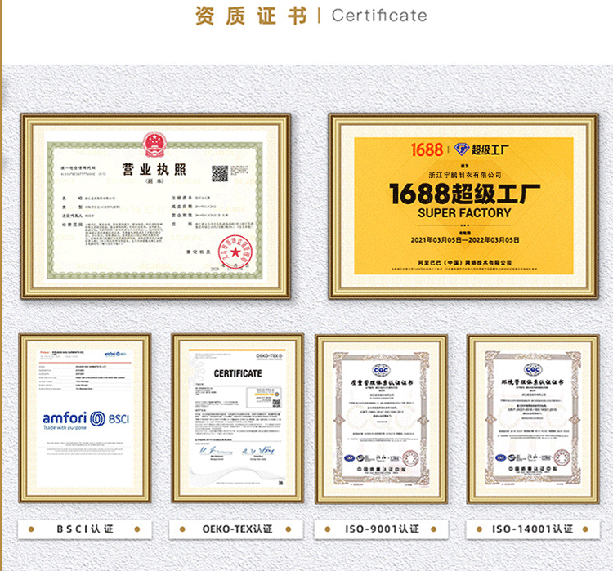613x571 pixels.
Task: Open the amfori BSCI certificate image
Action: pyautogui.click(x=85, y=417)
